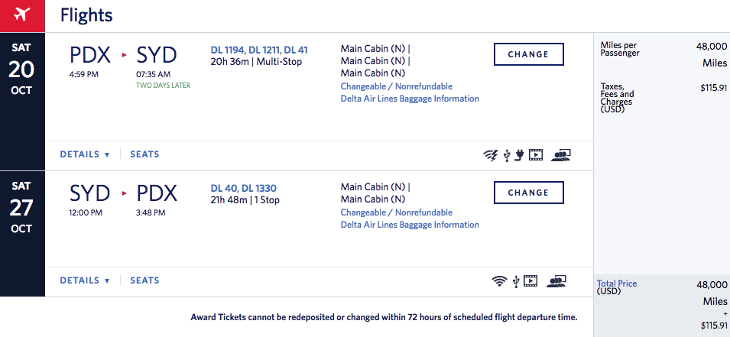Expand DETAILS for the SYD to PDX flight

[x=85, y=280]
